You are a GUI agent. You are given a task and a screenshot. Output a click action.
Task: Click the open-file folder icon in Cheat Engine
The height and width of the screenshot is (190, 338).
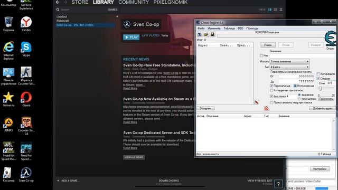pos(206,34)
